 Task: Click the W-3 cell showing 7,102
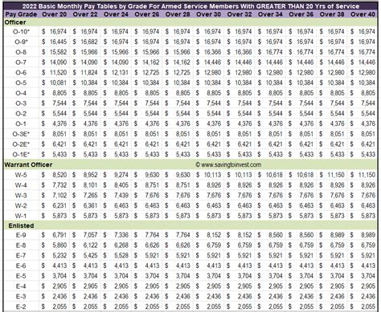point(54,196)
